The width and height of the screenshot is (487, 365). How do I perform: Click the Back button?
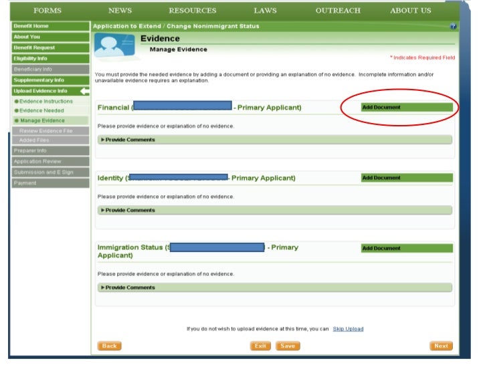click(109, 346)
